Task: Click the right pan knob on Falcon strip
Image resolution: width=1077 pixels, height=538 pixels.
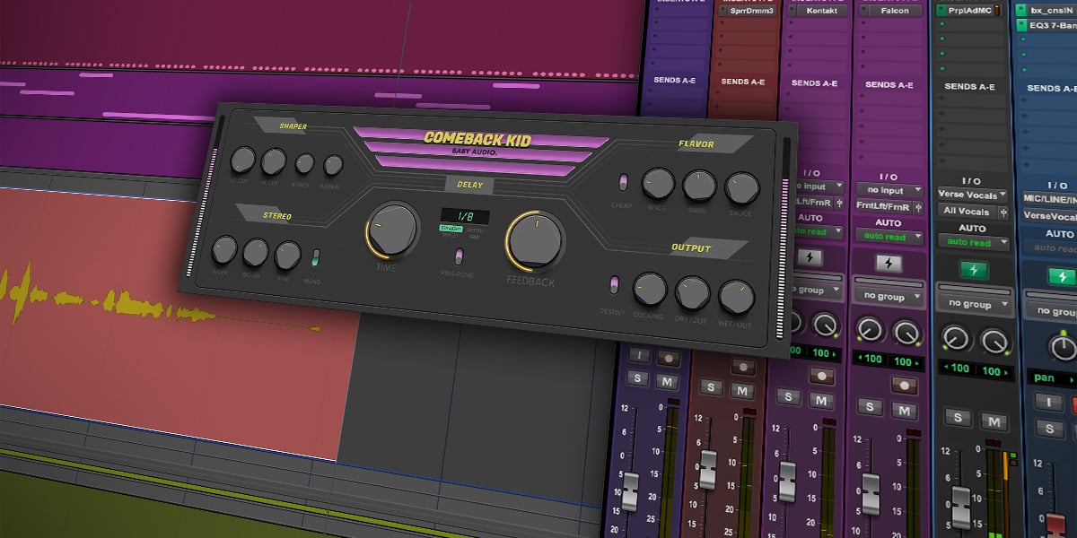Action: 906,331
